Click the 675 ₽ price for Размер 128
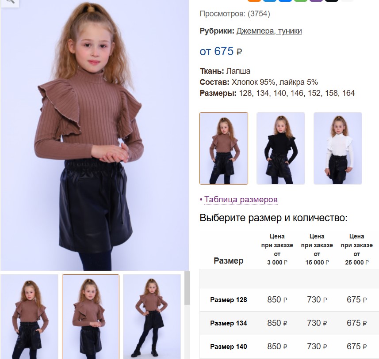Viewport: 379px width, 359px height. click(357, 300)
